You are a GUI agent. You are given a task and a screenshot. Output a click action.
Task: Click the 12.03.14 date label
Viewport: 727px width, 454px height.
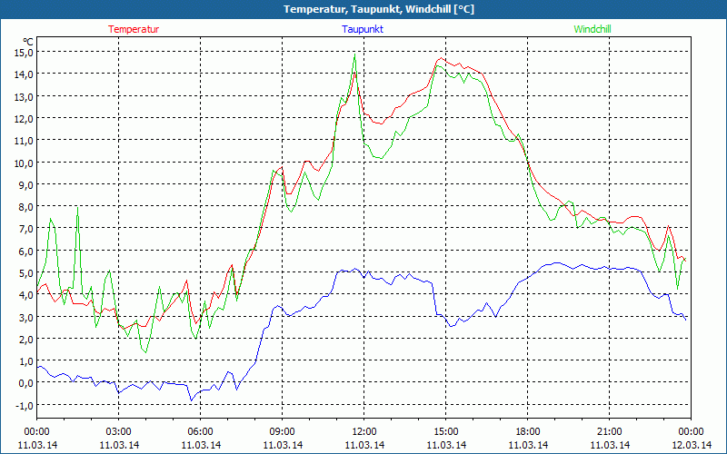[x=691, y=445]
